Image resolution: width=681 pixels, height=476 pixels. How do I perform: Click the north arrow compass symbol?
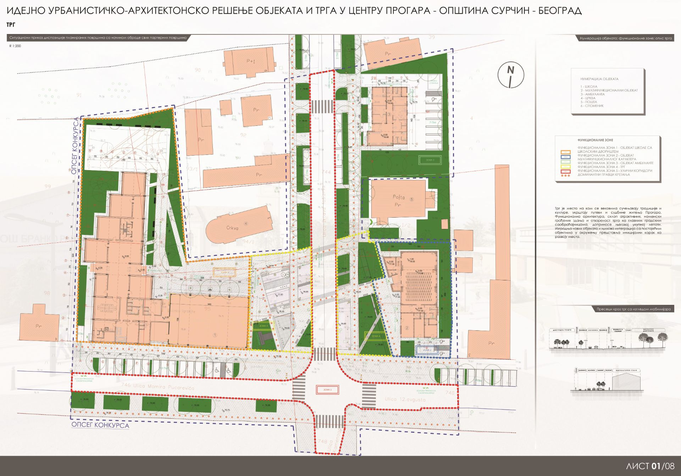pos(510,75)
